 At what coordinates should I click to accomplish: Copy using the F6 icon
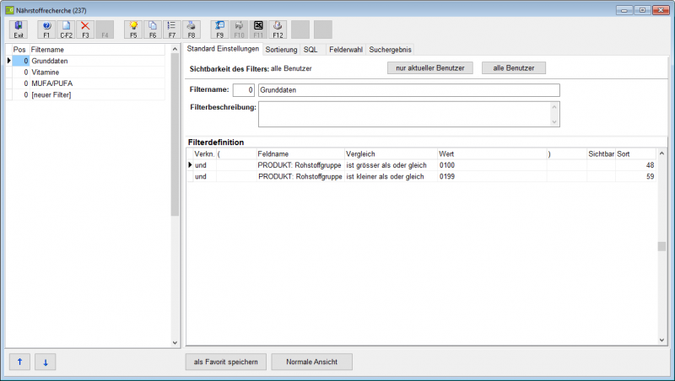(153, 30)
